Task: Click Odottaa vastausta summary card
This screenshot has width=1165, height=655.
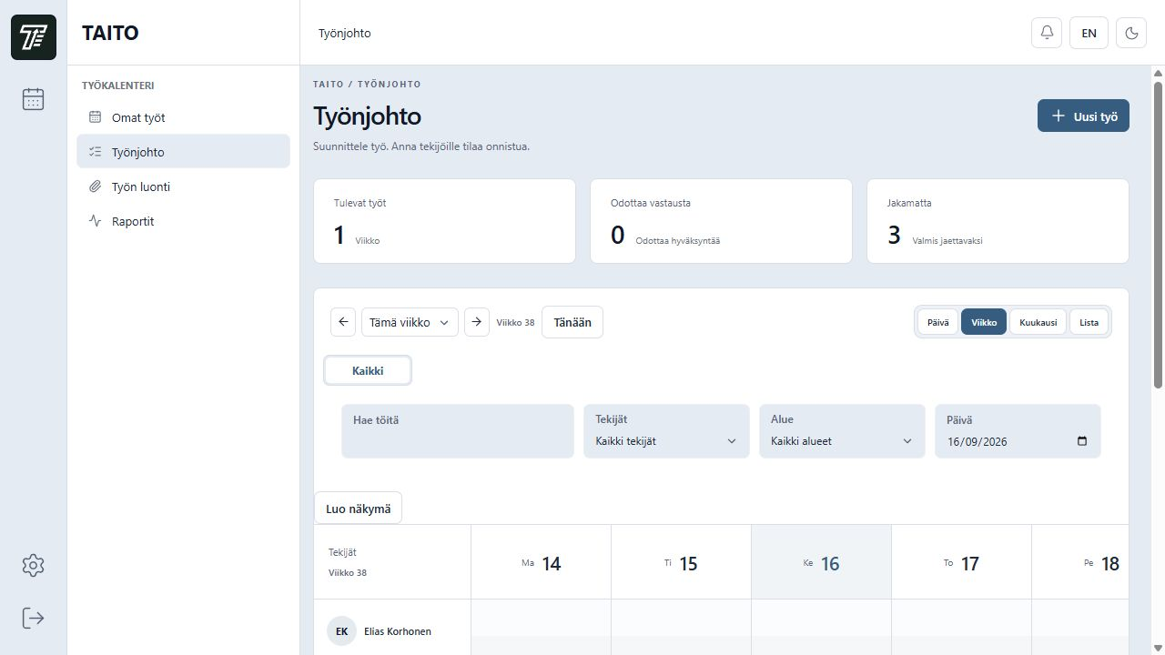Action: pyautogui.click(x=721, y=221)
